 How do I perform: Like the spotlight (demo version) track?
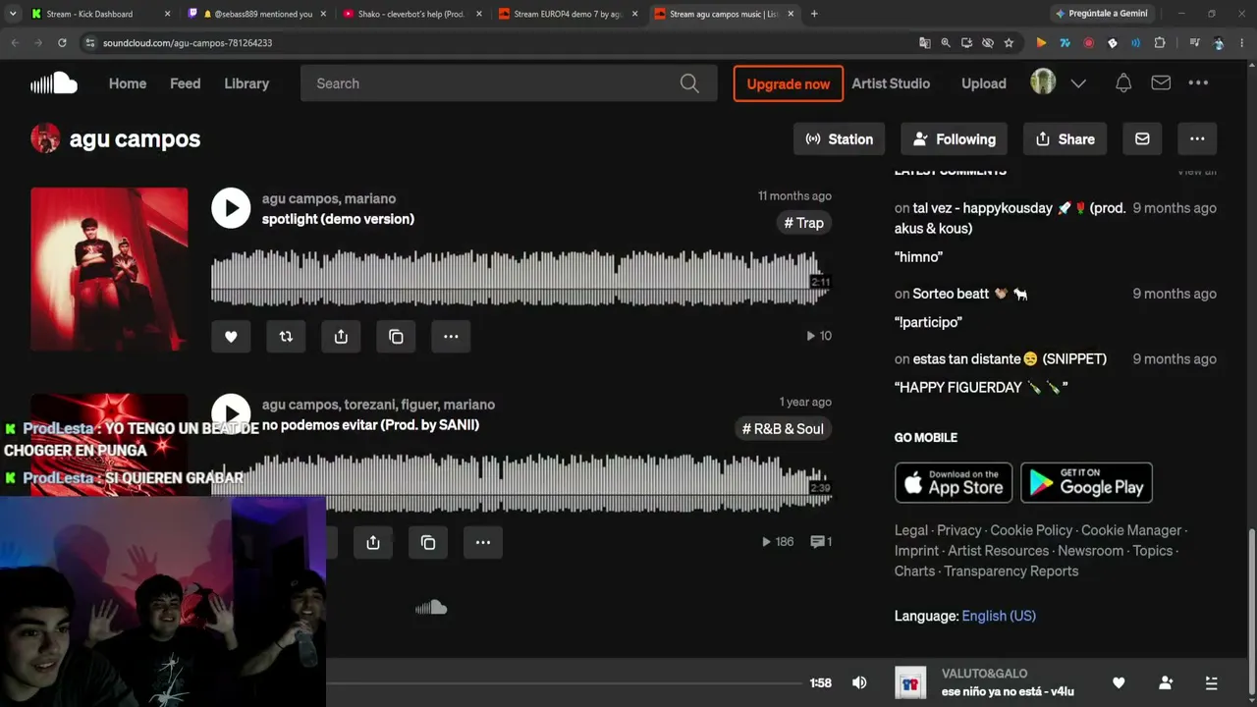tap(231, 336)
